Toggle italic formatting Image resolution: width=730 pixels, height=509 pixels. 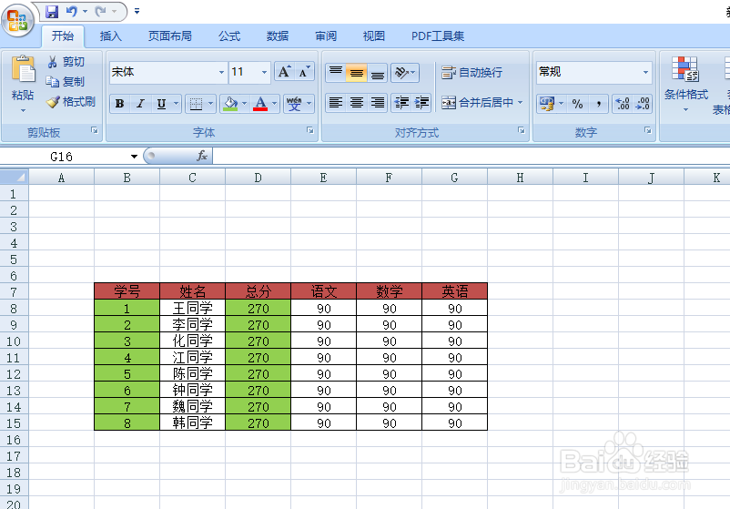140,104
